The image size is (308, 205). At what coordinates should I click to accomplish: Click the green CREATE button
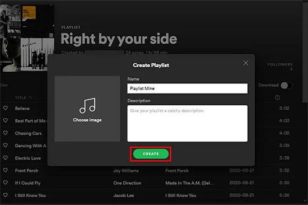pyautogui.click(x=151, y=154)
